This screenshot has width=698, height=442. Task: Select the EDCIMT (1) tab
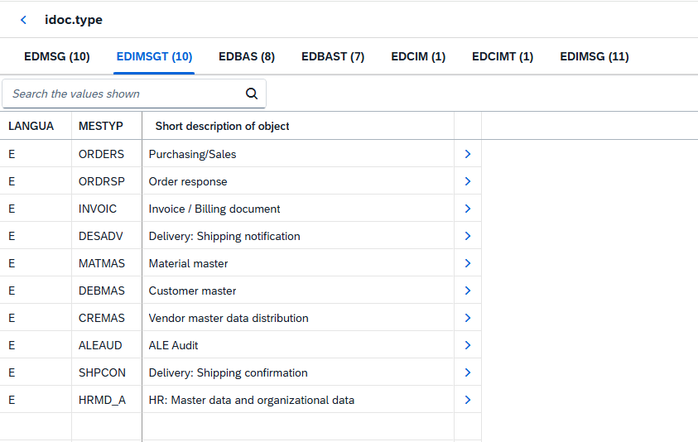[503, 56]
